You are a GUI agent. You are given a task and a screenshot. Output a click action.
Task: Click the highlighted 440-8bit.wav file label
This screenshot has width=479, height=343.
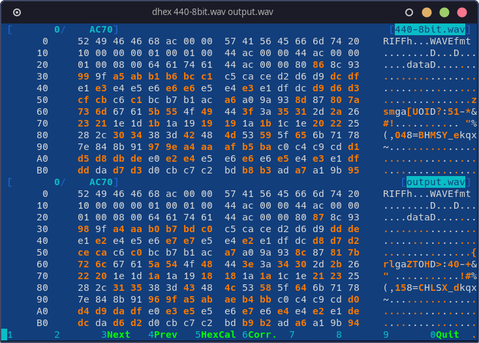click(x=430, y=29)
